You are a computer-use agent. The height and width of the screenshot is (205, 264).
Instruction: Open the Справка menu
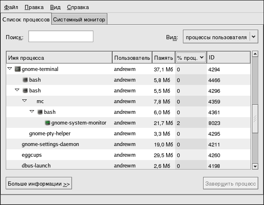[x=77, y=7]
